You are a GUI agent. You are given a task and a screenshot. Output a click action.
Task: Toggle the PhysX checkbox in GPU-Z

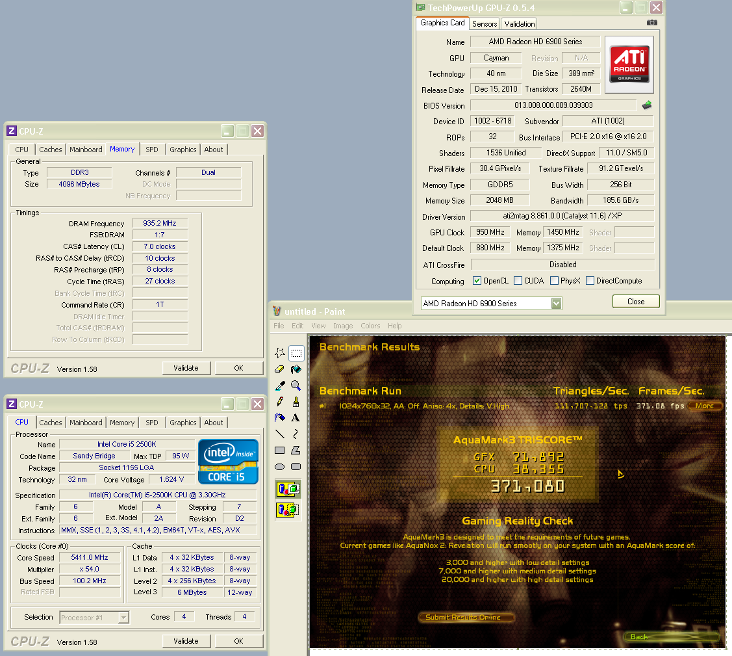click(x=554, y=281)
